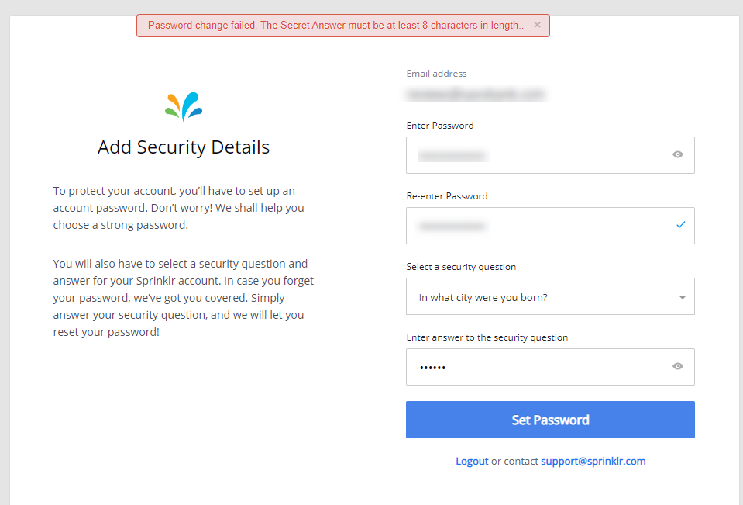Click the red error message text
Viewport: 743px width, 505px height.
(x=335, y=25)
